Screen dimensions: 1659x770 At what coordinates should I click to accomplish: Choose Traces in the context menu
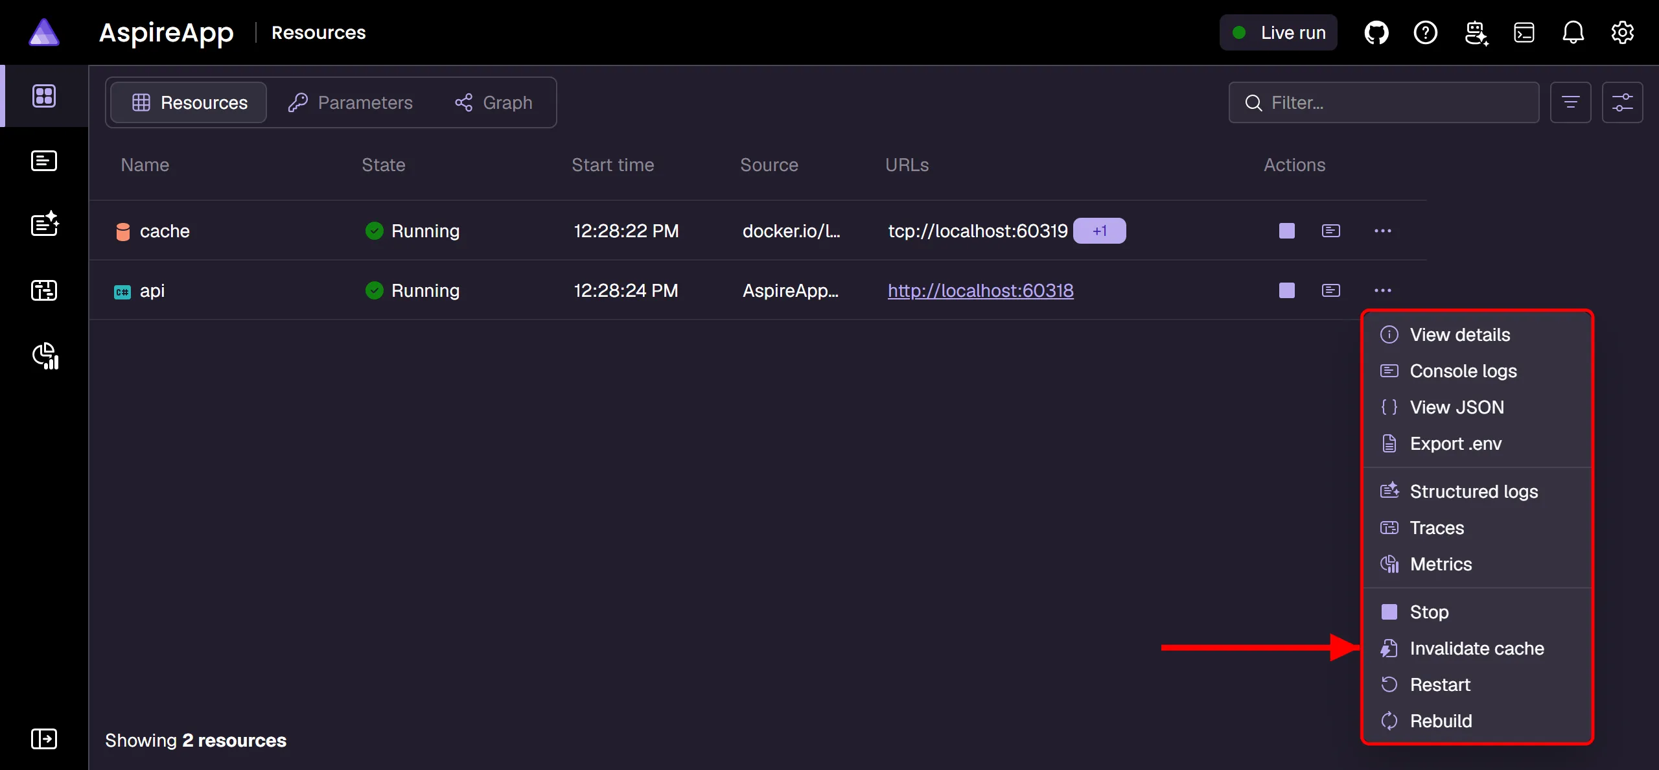tap(1478, 528)
